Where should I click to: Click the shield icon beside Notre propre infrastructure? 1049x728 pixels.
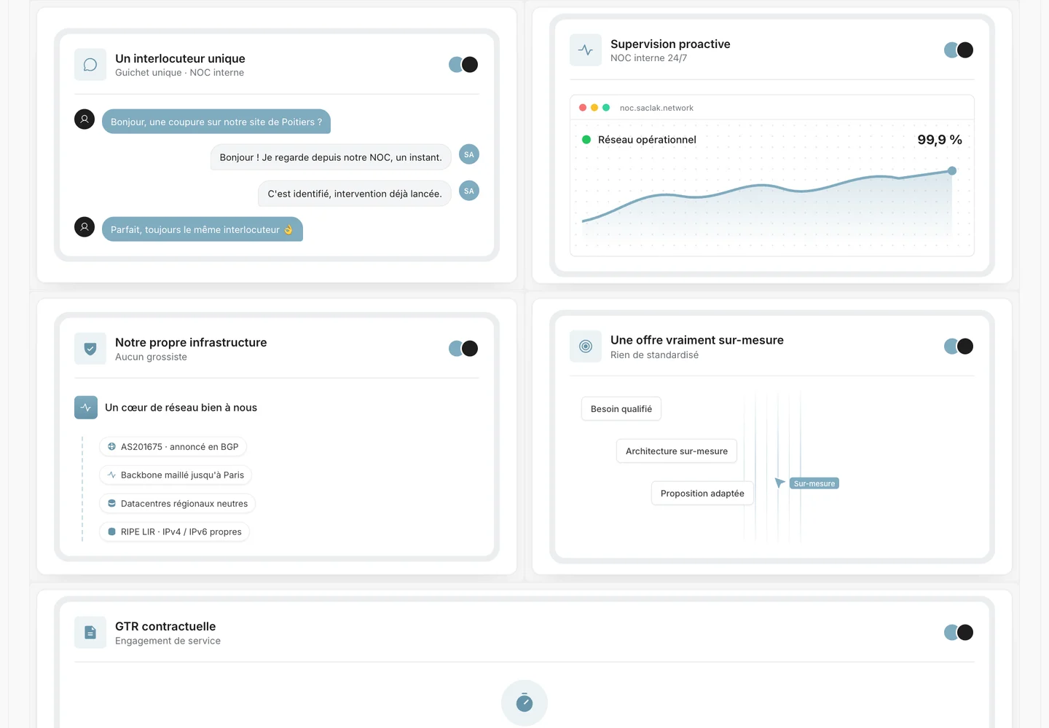(x=90, y=349)
